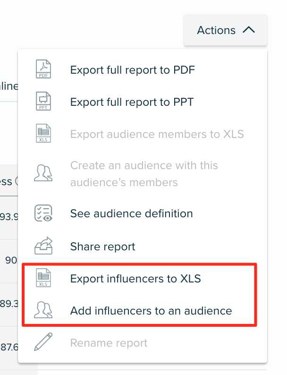Image resolution: width=287 pixels, height=375 pixels.
Task: Click the chevron arrow next to Actions
Action: pyautogui.click(x=249, y=30)
